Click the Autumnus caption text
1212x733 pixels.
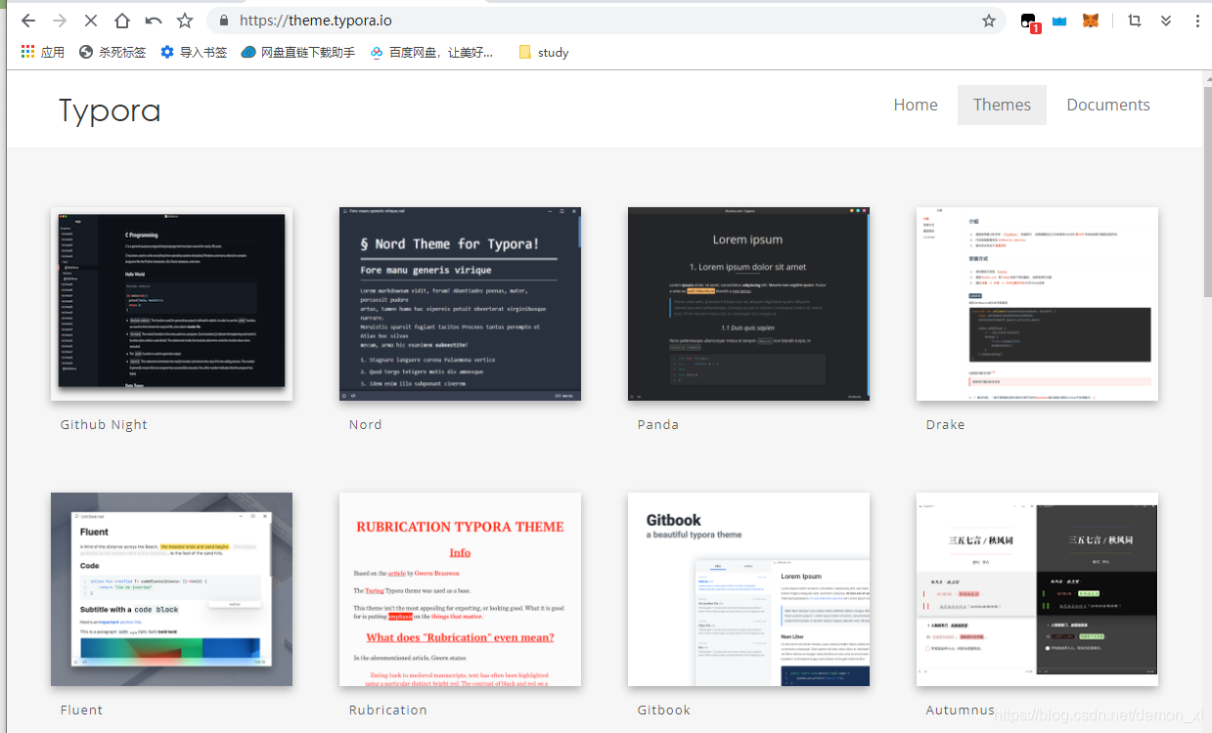tap(960, 711)
